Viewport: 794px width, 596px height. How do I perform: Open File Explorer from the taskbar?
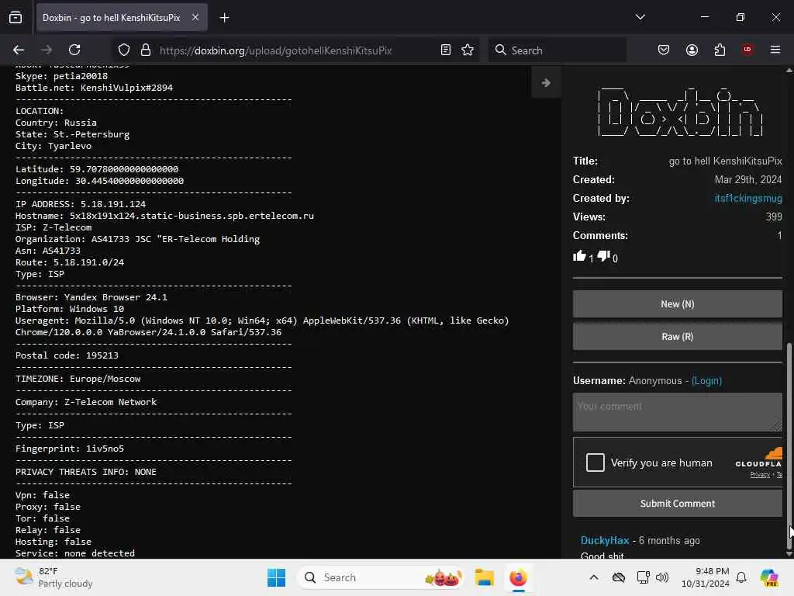484,577
